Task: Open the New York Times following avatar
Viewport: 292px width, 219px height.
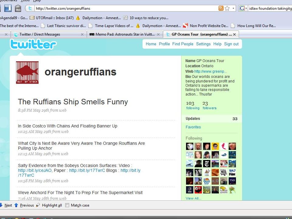Action: tap(207, 164)
